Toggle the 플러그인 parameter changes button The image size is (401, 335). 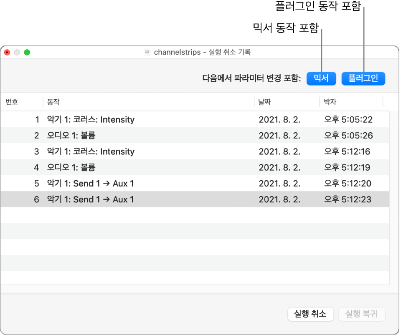pos(363,78)
